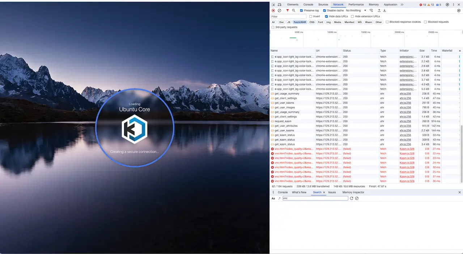This screenshot has height=254, width=463.
Task: Select the Fetch/XHR filter tab
Action: [300, 22]
